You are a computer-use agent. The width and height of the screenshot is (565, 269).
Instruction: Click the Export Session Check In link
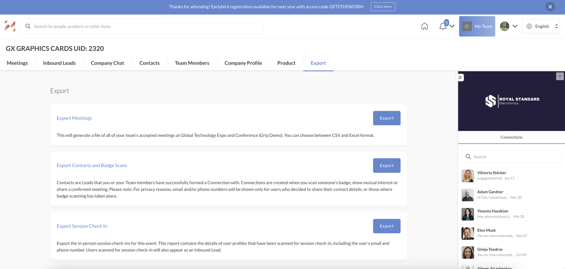point(82,226)
